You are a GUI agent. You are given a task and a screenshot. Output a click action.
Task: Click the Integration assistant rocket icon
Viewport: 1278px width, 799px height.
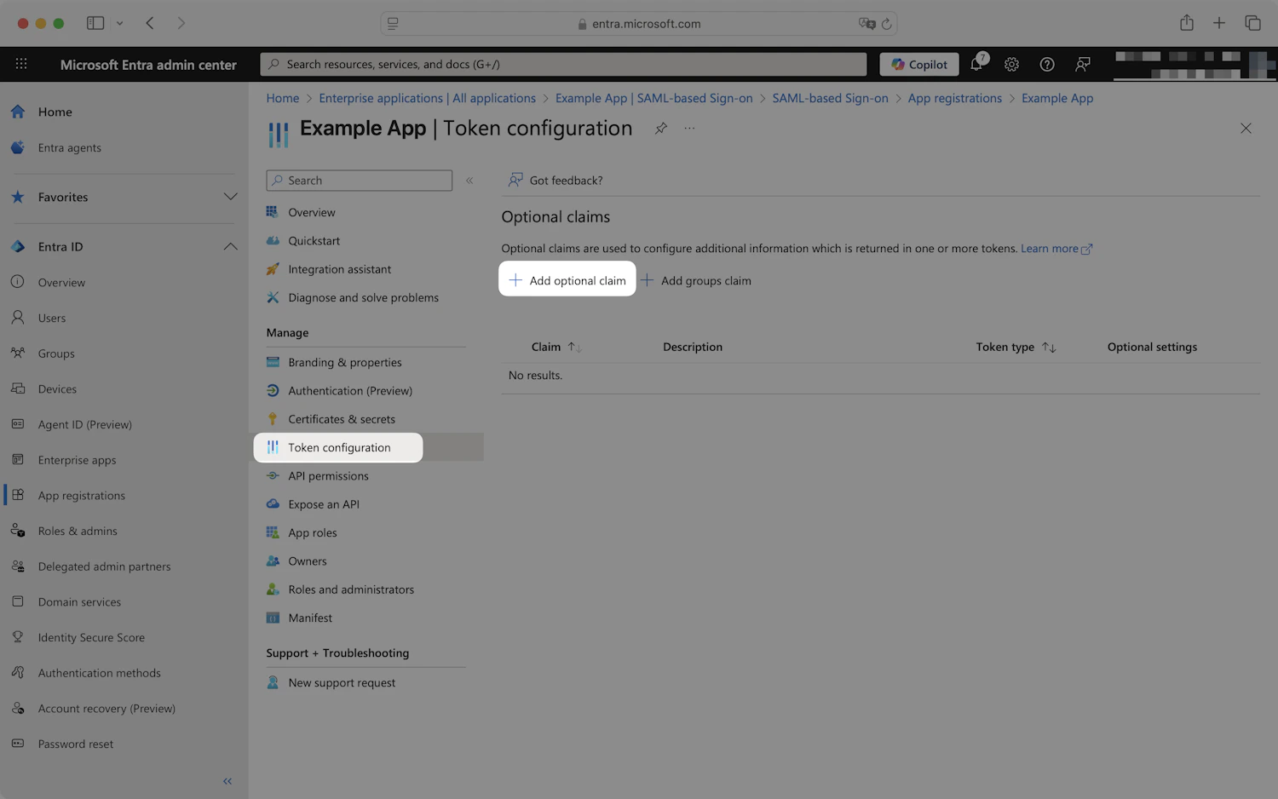(x=273, y=269)
